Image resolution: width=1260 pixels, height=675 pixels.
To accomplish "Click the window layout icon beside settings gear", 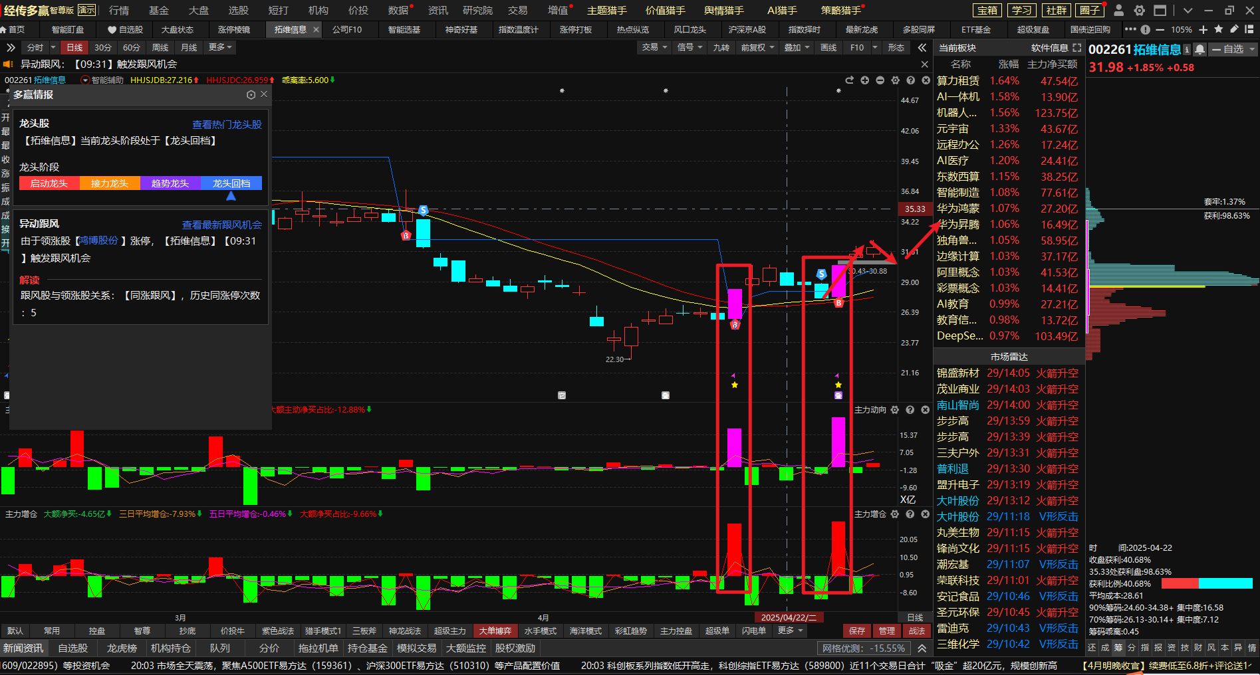I will click(x=1160, y=11).
